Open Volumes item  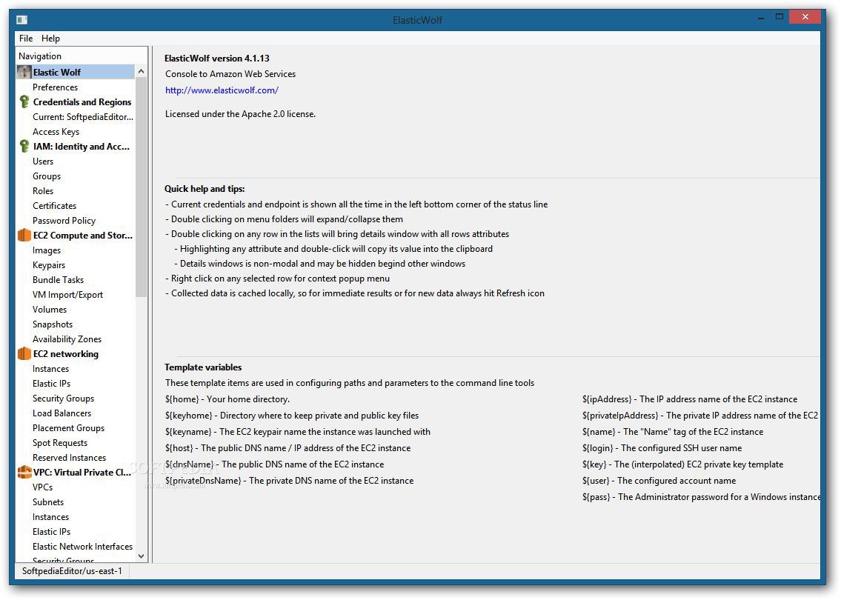point(50,310)
